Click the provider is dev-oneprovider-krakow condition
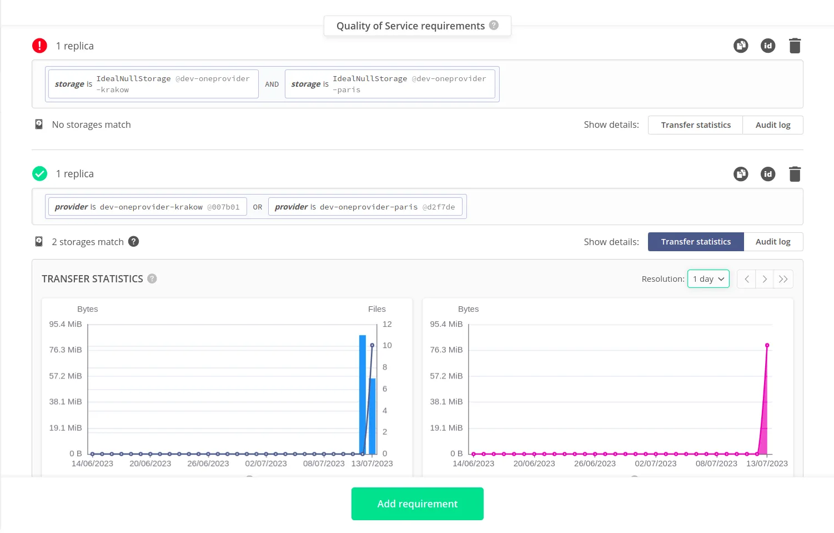The width and height of the screenshot is (834, 533). (x=147, y=207)
